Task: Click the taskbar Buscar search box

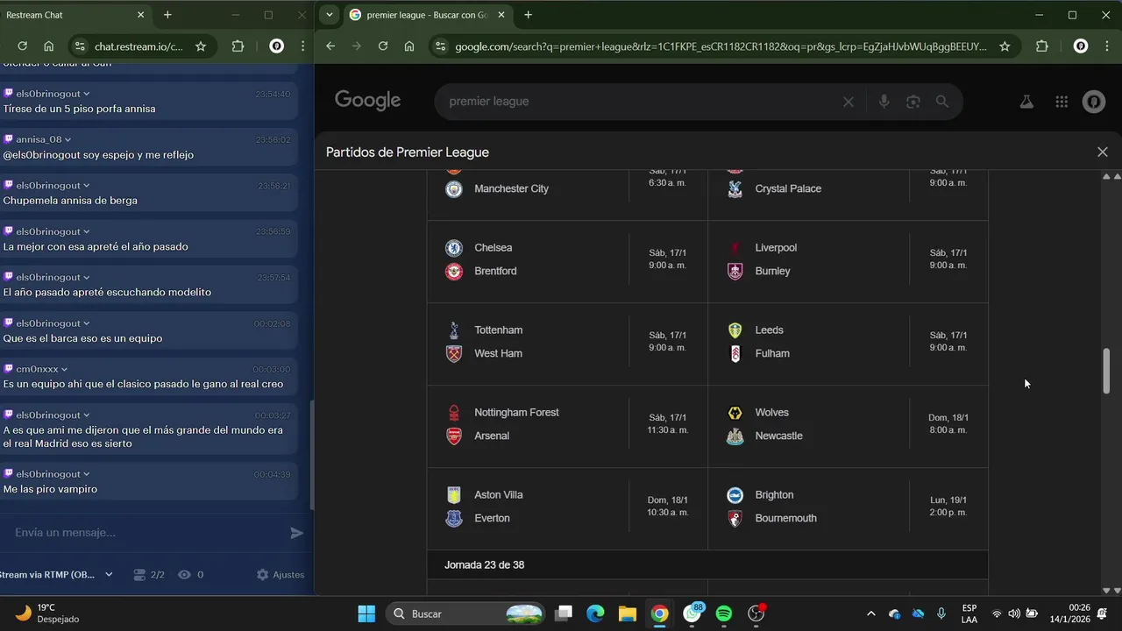Action: (466, 613)
